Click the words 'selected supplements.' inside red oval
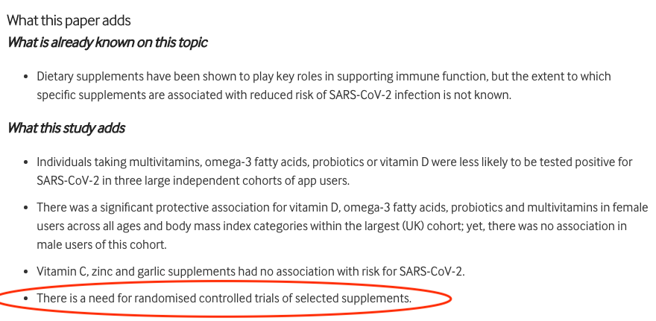Image resolution: width=656 pixels, height=321 pixels. [x=353, y=299]
